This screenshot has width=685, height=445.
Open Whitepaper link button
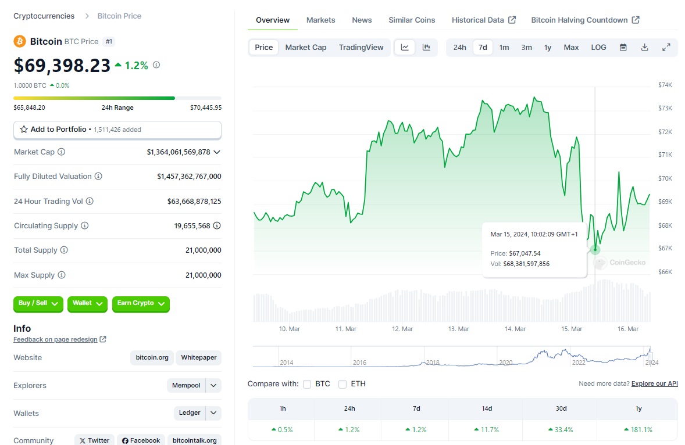point(199,357)
